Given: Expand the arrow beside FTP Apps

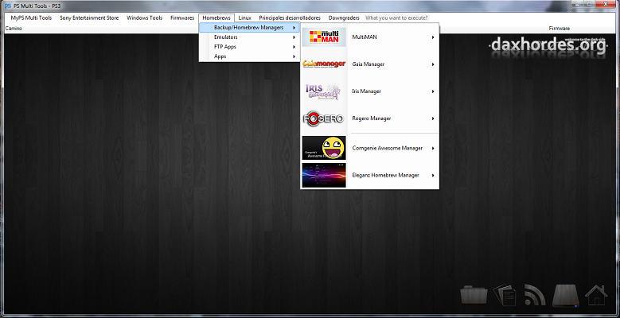Looking at the screenshot, I should click(294, 47).
